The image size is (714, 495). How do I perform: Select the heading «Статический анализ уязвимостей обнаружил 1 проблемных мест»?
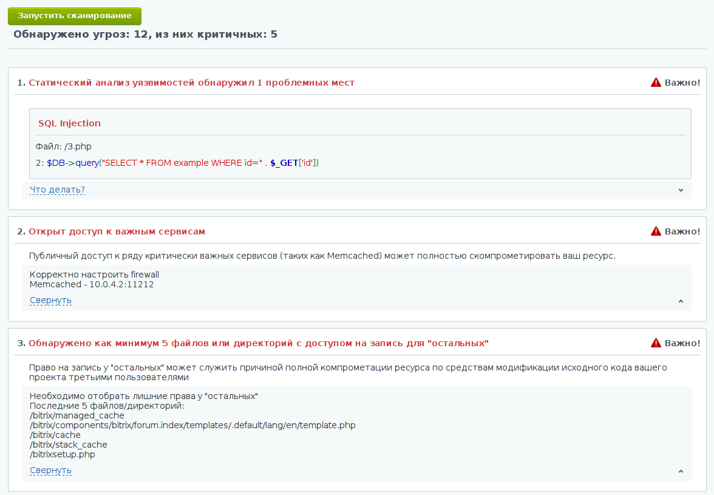[191, 83]
